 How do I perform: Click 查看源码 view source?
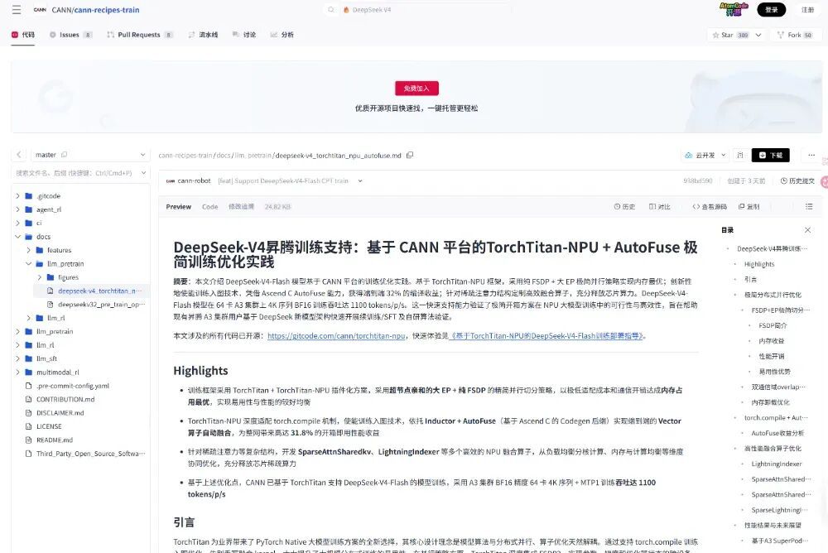pyautogui.click(x=710, y=206)
